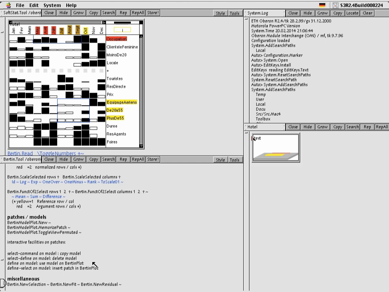This screenshot has width=389, height=292.
Task: Select the Foires row label
Action: (112, 142)
